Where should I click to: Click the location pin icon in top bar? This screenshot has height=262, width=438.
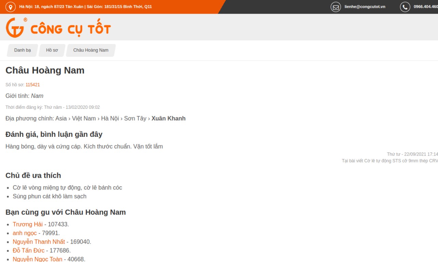point(11,7)
